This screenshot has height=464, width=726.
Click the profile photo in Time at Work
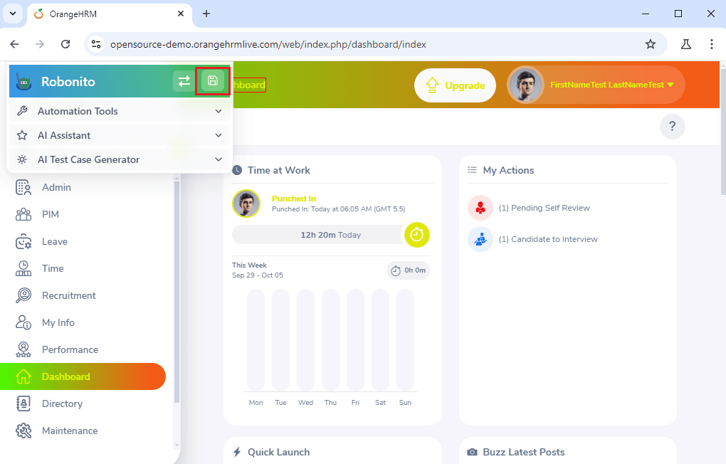(x=246, y=204)
